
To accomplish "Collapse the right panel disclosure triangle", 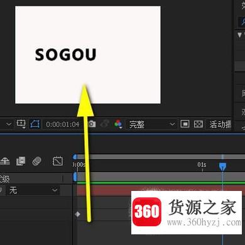I will (x=240, y=35).
